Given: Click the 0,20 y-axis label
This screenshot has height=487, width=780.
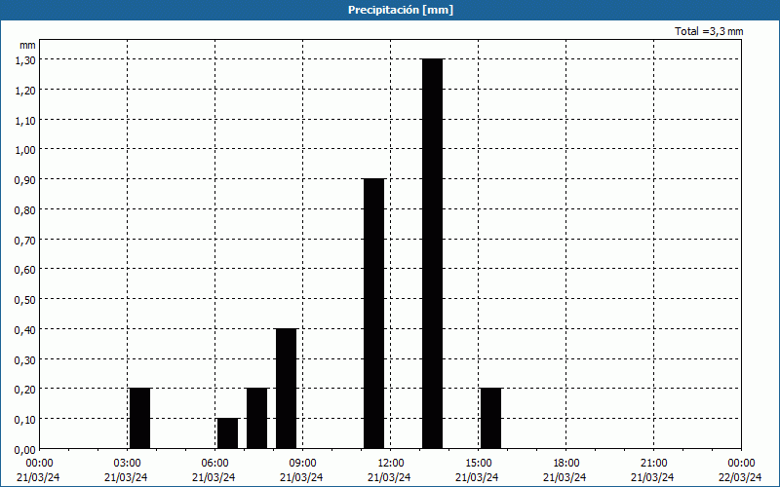Looking at the screenshot, I should [25, 390].
